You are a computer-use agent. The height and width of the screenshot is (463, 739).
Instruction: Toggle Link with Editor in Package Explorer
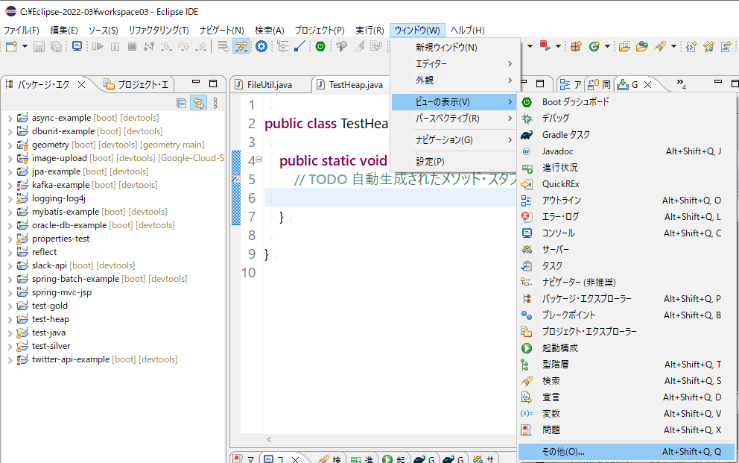point(198,103)
